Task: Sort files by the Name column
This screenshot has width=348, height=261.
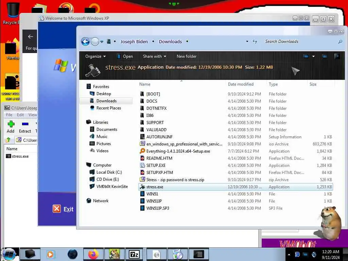Action: click(145, 84)
